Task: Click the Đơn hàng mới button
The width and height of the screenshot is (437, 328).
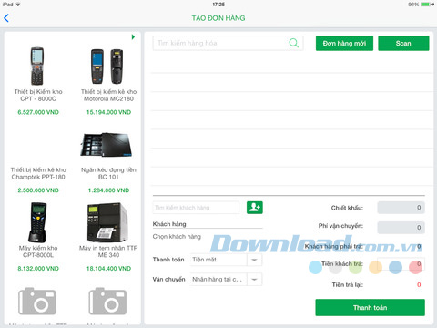Action: 344,44
